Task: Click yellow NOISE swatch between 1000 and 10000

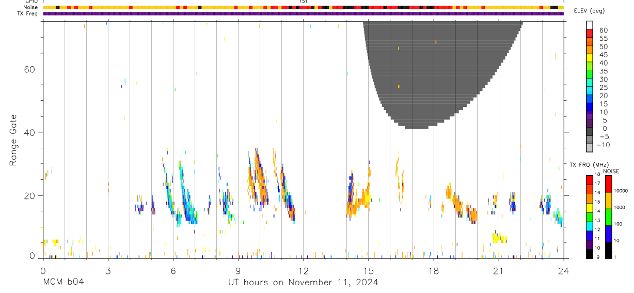Action: tap(608, 200)
